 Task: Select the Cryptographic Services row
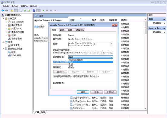pyautogui.click(x=100, y=98)
